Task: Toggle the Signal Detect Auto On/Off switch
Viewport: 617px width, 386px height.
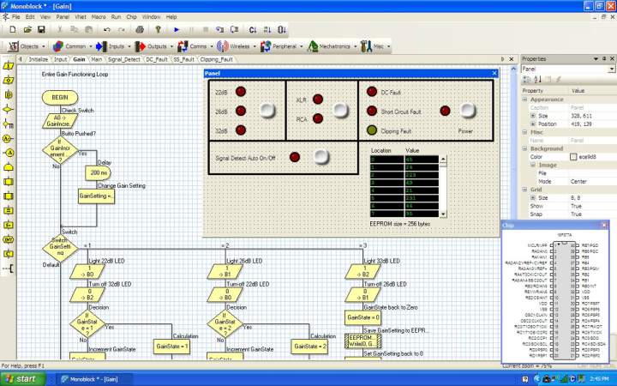Action: pyautogui.click(x=322, y=156)
